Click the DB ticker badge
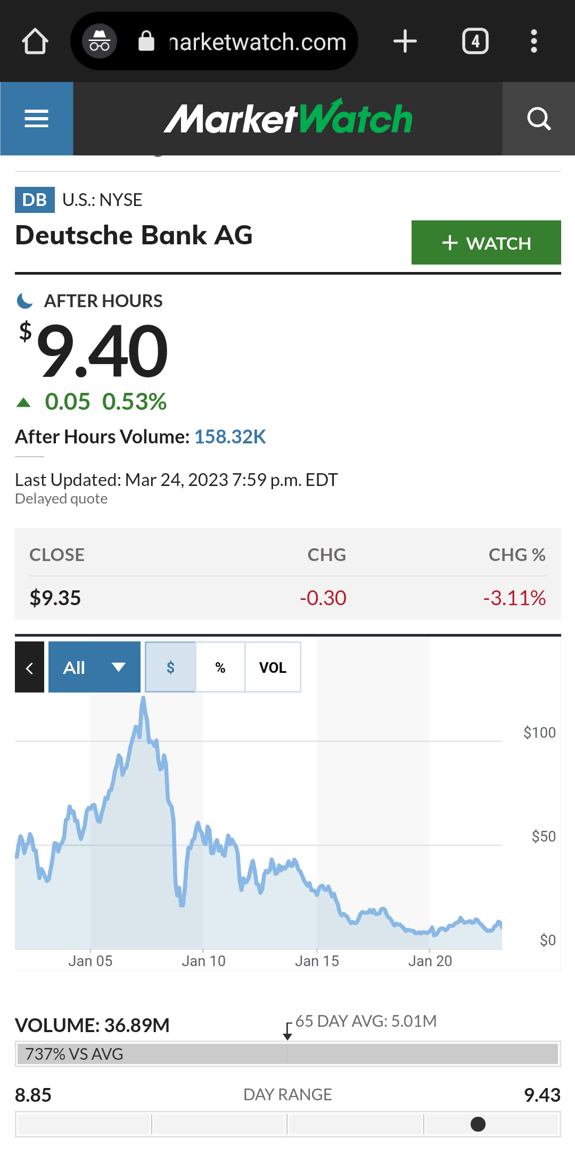Viewport: 575px width, 1154px height. pos(35,200)
